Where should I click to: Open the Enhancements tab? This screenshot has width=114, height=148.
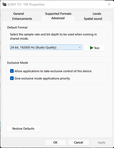coord(22,19)
